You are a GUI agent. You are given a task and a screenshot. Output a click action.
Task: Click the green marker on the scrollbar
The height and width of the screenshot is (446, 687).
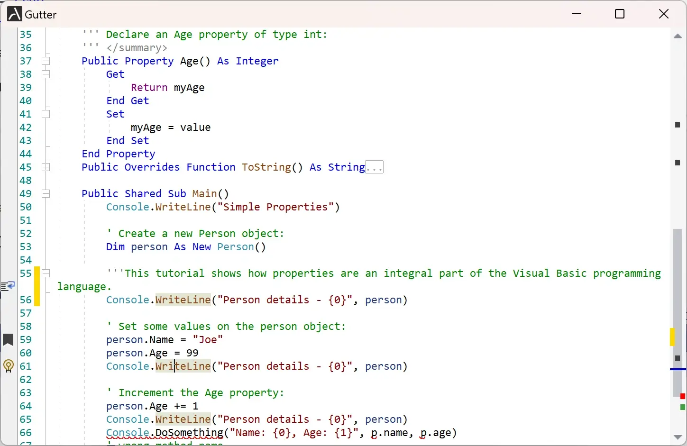point(683,407)
